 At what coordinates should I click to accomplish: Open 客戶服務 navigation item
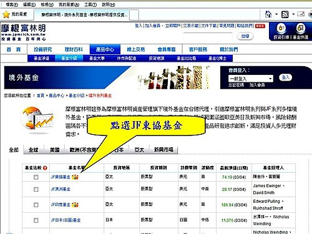coord(198,49)
